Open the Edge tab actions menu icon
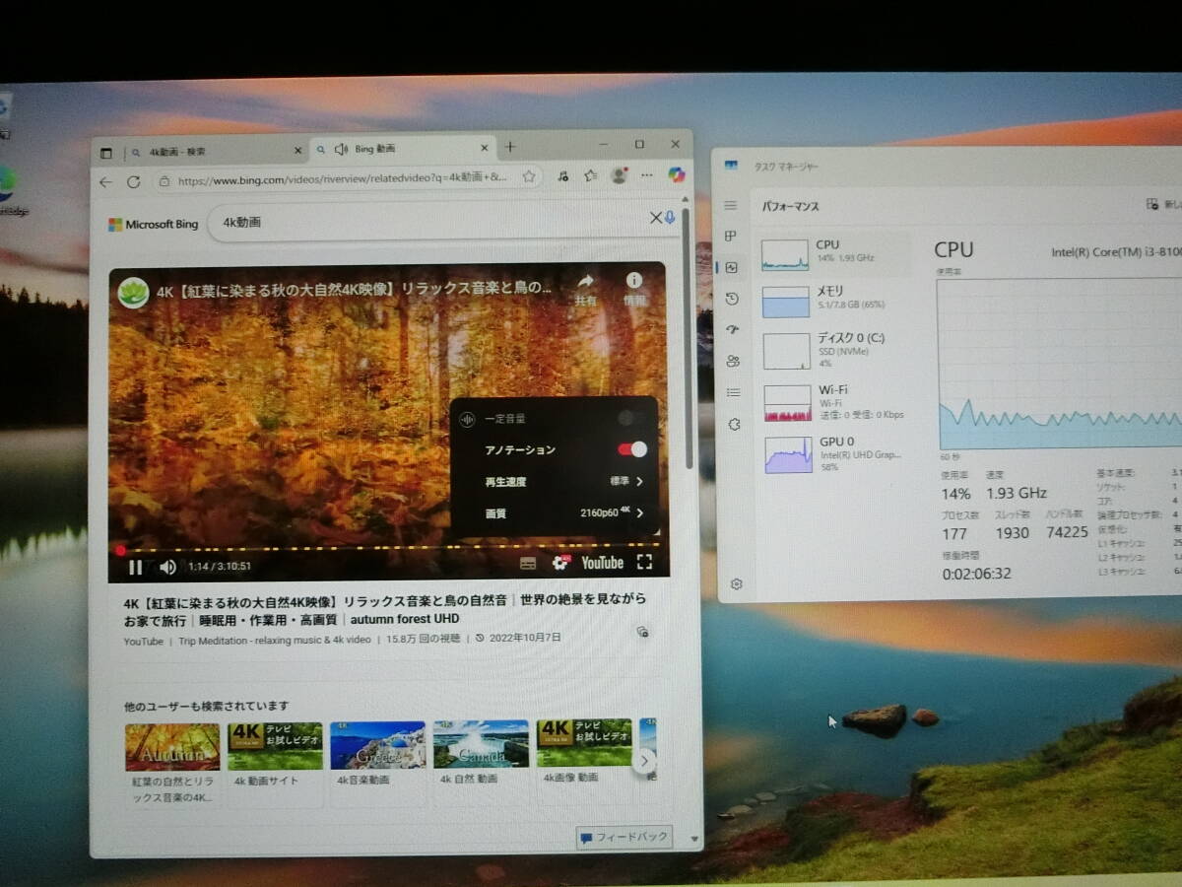The width and height of the screenshot is (1182, 887). [106, 153]
